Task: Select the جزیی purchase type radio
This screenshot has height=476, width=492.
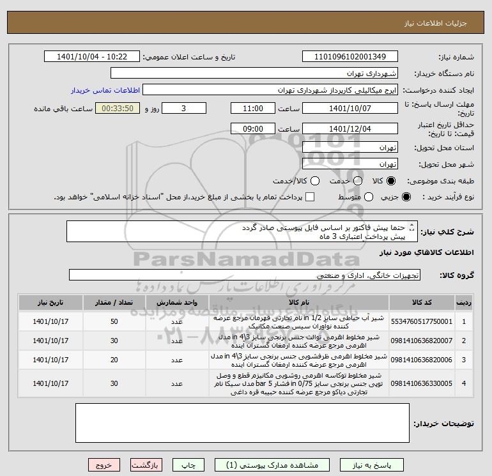Action: 406,197
